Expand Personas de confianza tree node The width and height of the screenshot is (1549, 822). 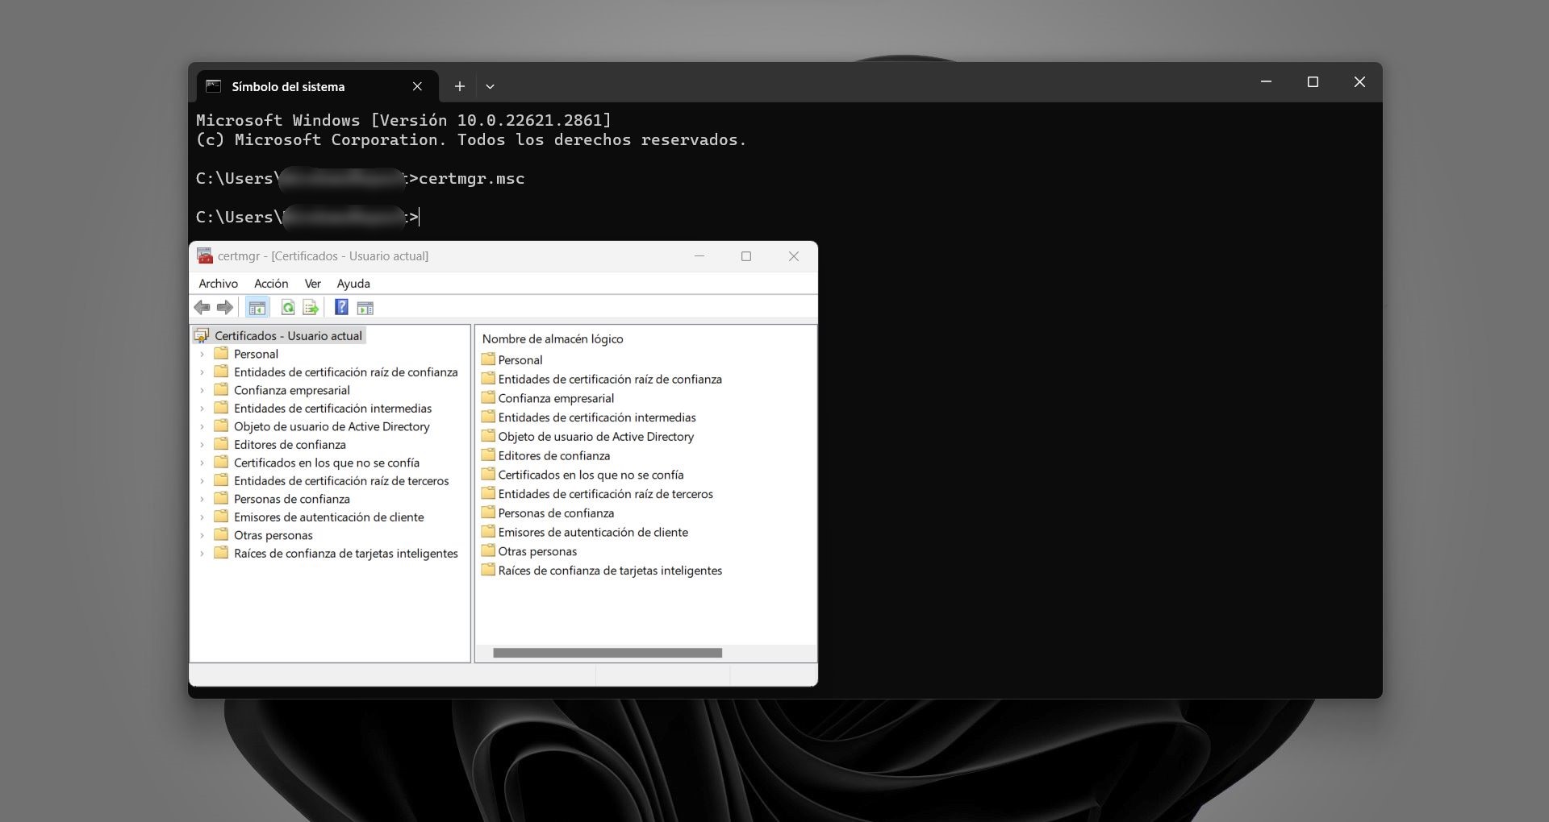[202, 499]
